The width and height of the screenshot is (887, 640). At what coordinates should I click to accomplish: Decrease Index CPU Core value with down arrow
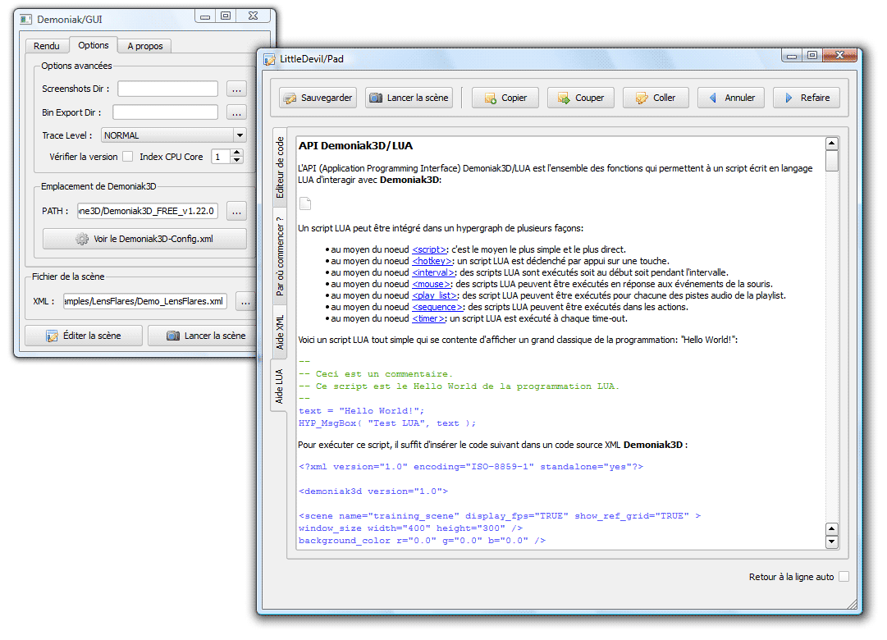coord(237,160)
